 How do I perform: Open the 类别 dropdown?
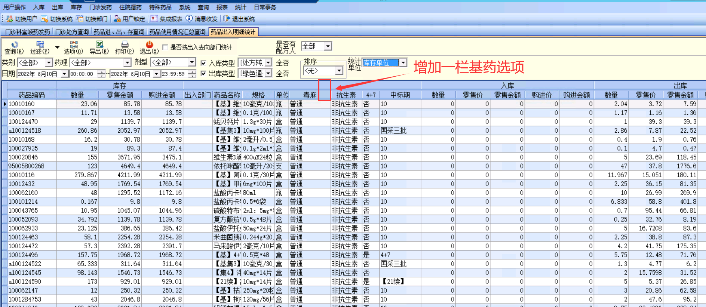[49, 62]
